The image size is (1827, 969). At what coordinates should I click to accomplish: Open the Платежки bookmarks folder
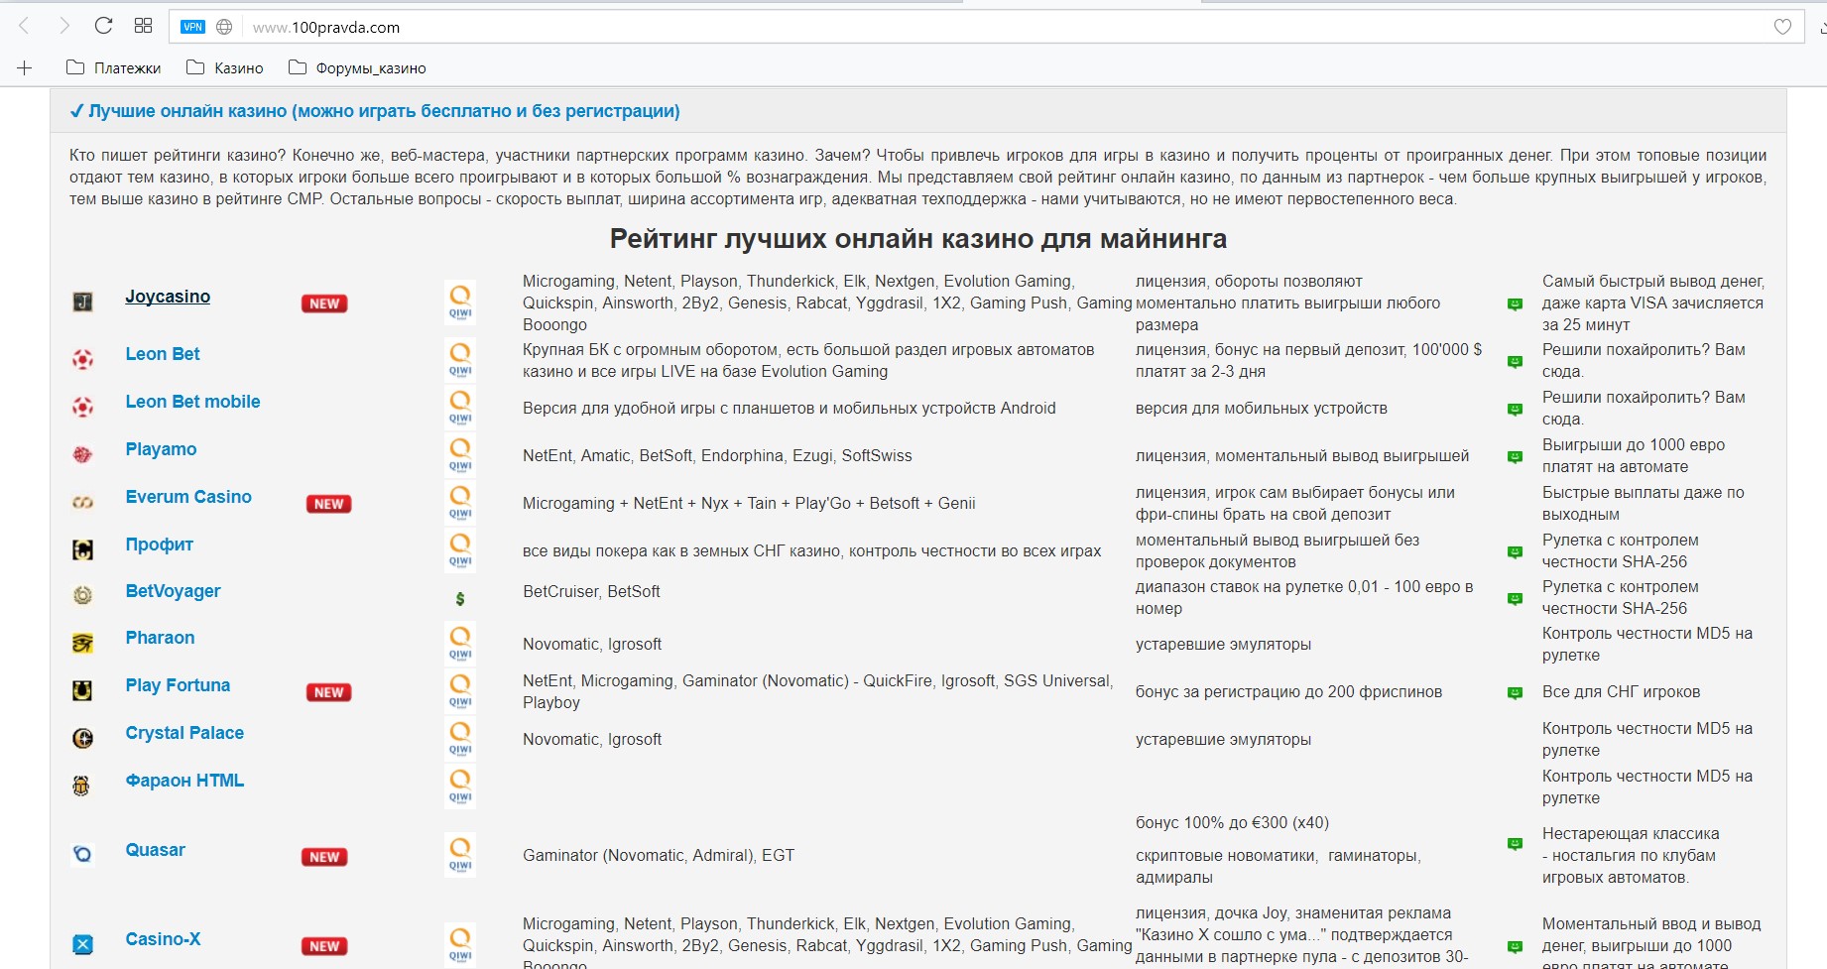coord(113,67)
